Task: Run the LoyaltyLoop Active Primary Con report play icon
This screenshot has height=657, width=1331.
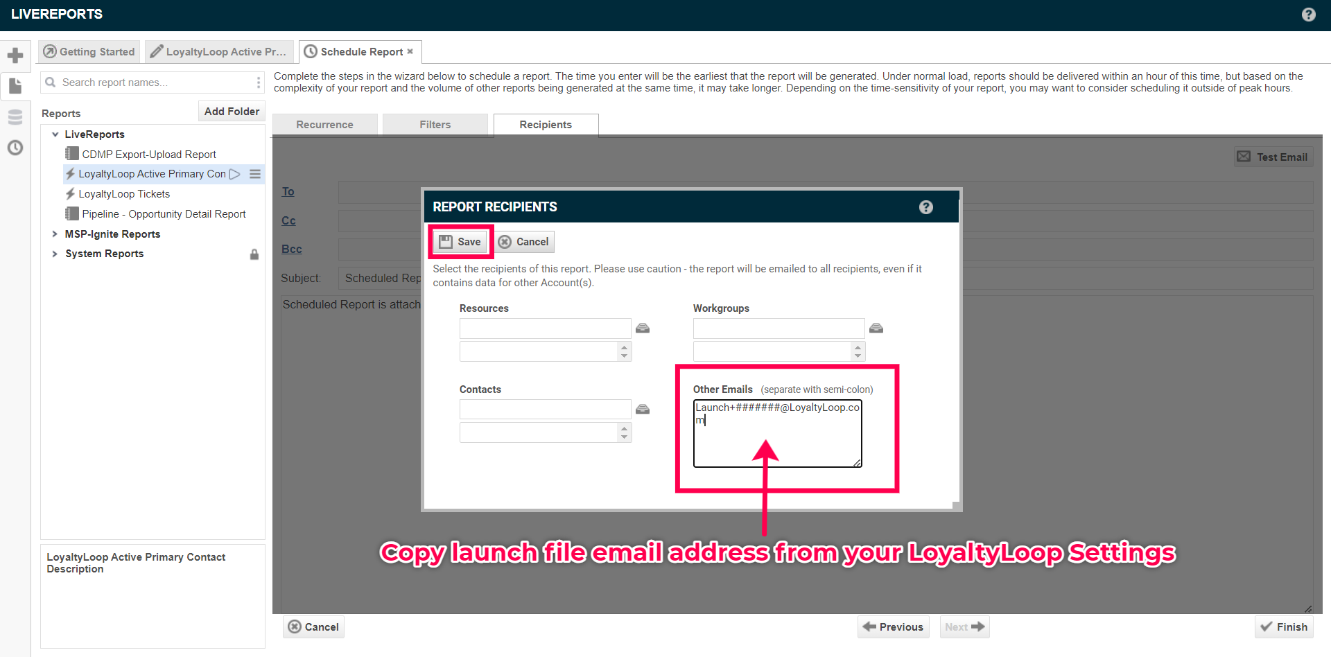Action: tap(235, 174)
